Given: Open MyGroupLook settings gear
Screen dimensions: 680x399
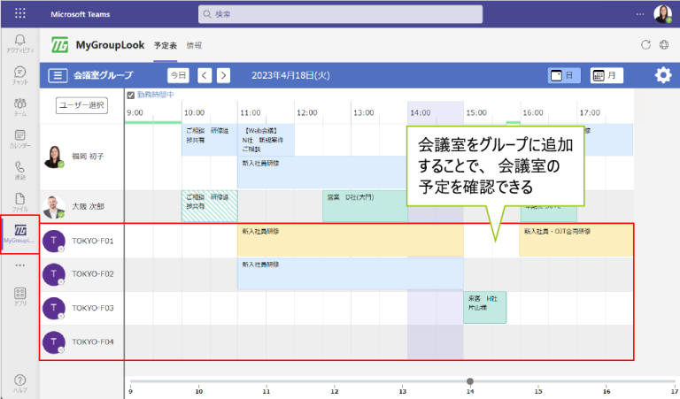Looking at the screenshot, I should coord(662,75).
